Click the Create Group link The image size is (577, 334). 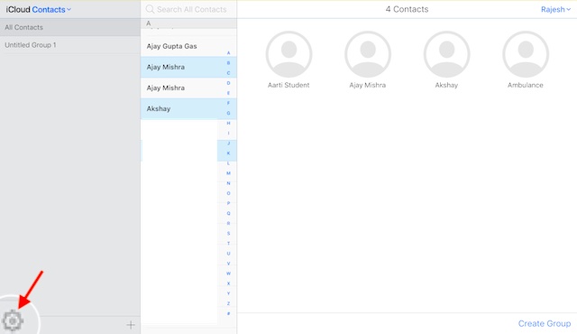(x=545, y=323)
